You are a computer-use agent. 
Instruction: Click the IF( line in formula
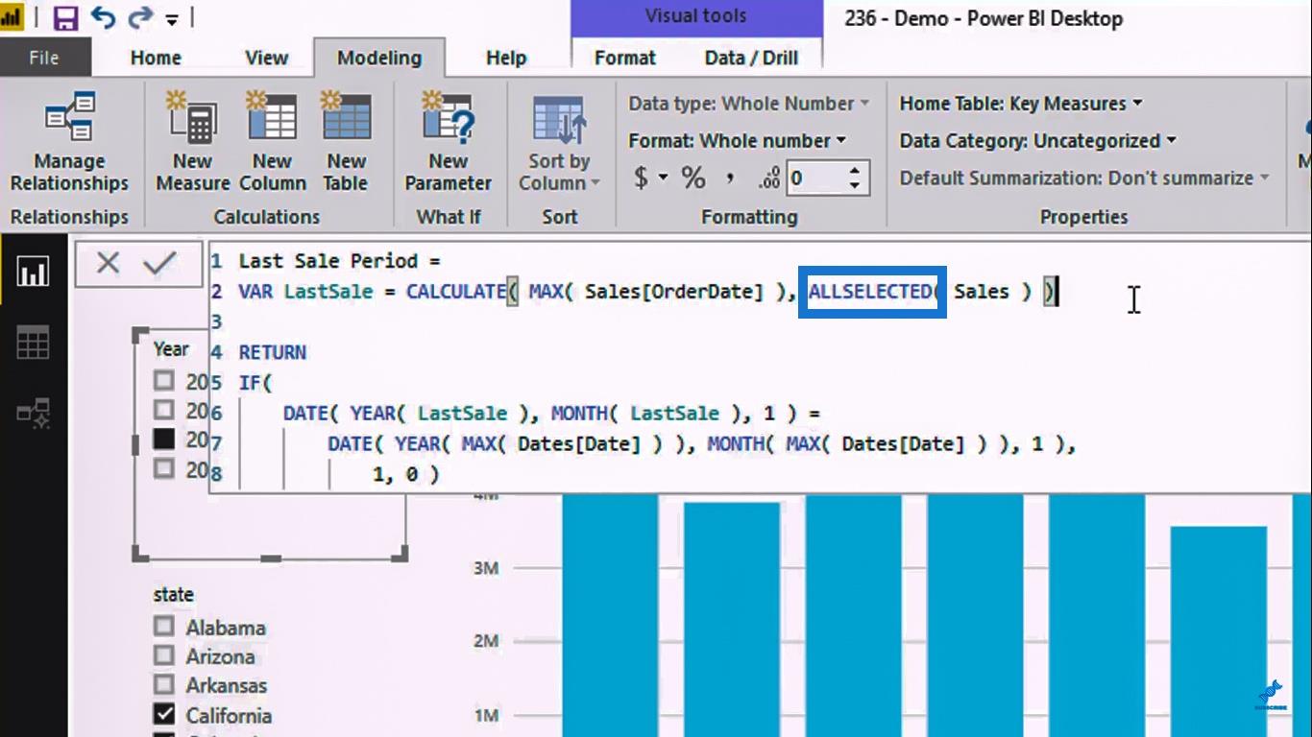coord(255,383)
